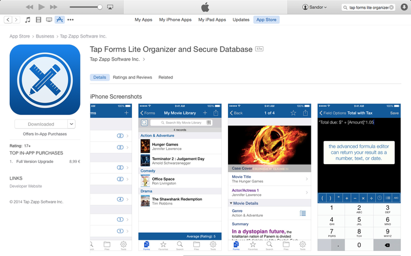Viewport: 411px width, 256px height.
Task: Click the Play button in playback controls
Action: point(41,7)
